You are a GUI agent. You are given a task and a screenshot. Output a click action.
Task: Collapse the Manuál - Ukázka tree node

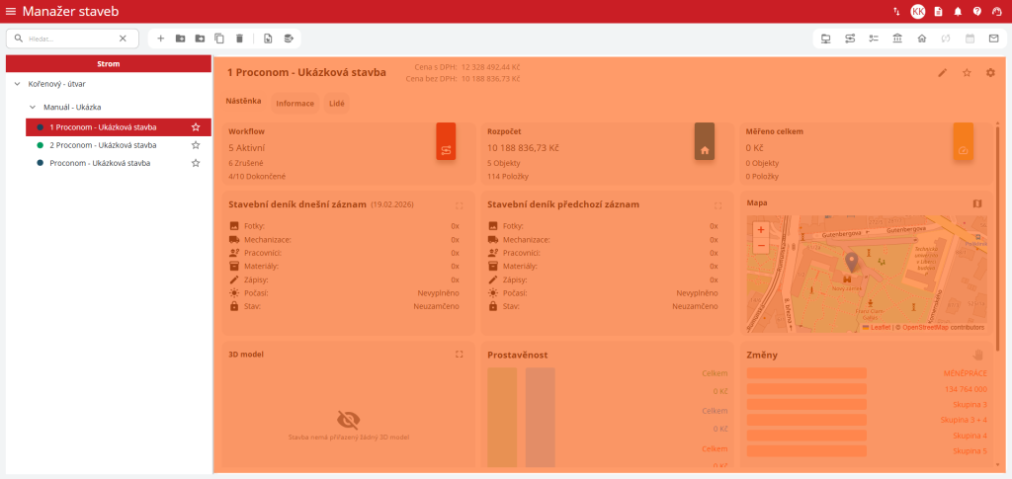pyautogui.click(x=33, y=107)
